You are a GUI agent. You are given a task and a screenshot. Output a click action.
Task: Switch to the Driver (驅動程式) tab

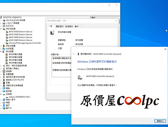(x=60, y=26)
